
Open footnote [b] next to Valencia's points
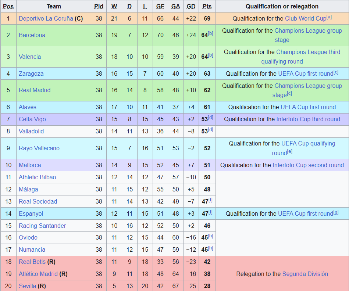pyautogui.click(x=211, y=55)
